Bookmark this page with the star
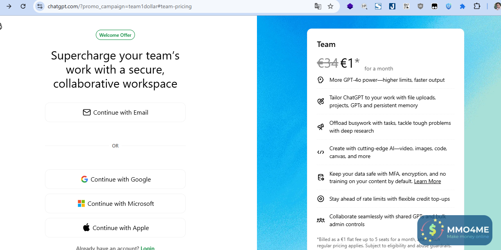This screenshot has width=501, height=250. [330, 6]
